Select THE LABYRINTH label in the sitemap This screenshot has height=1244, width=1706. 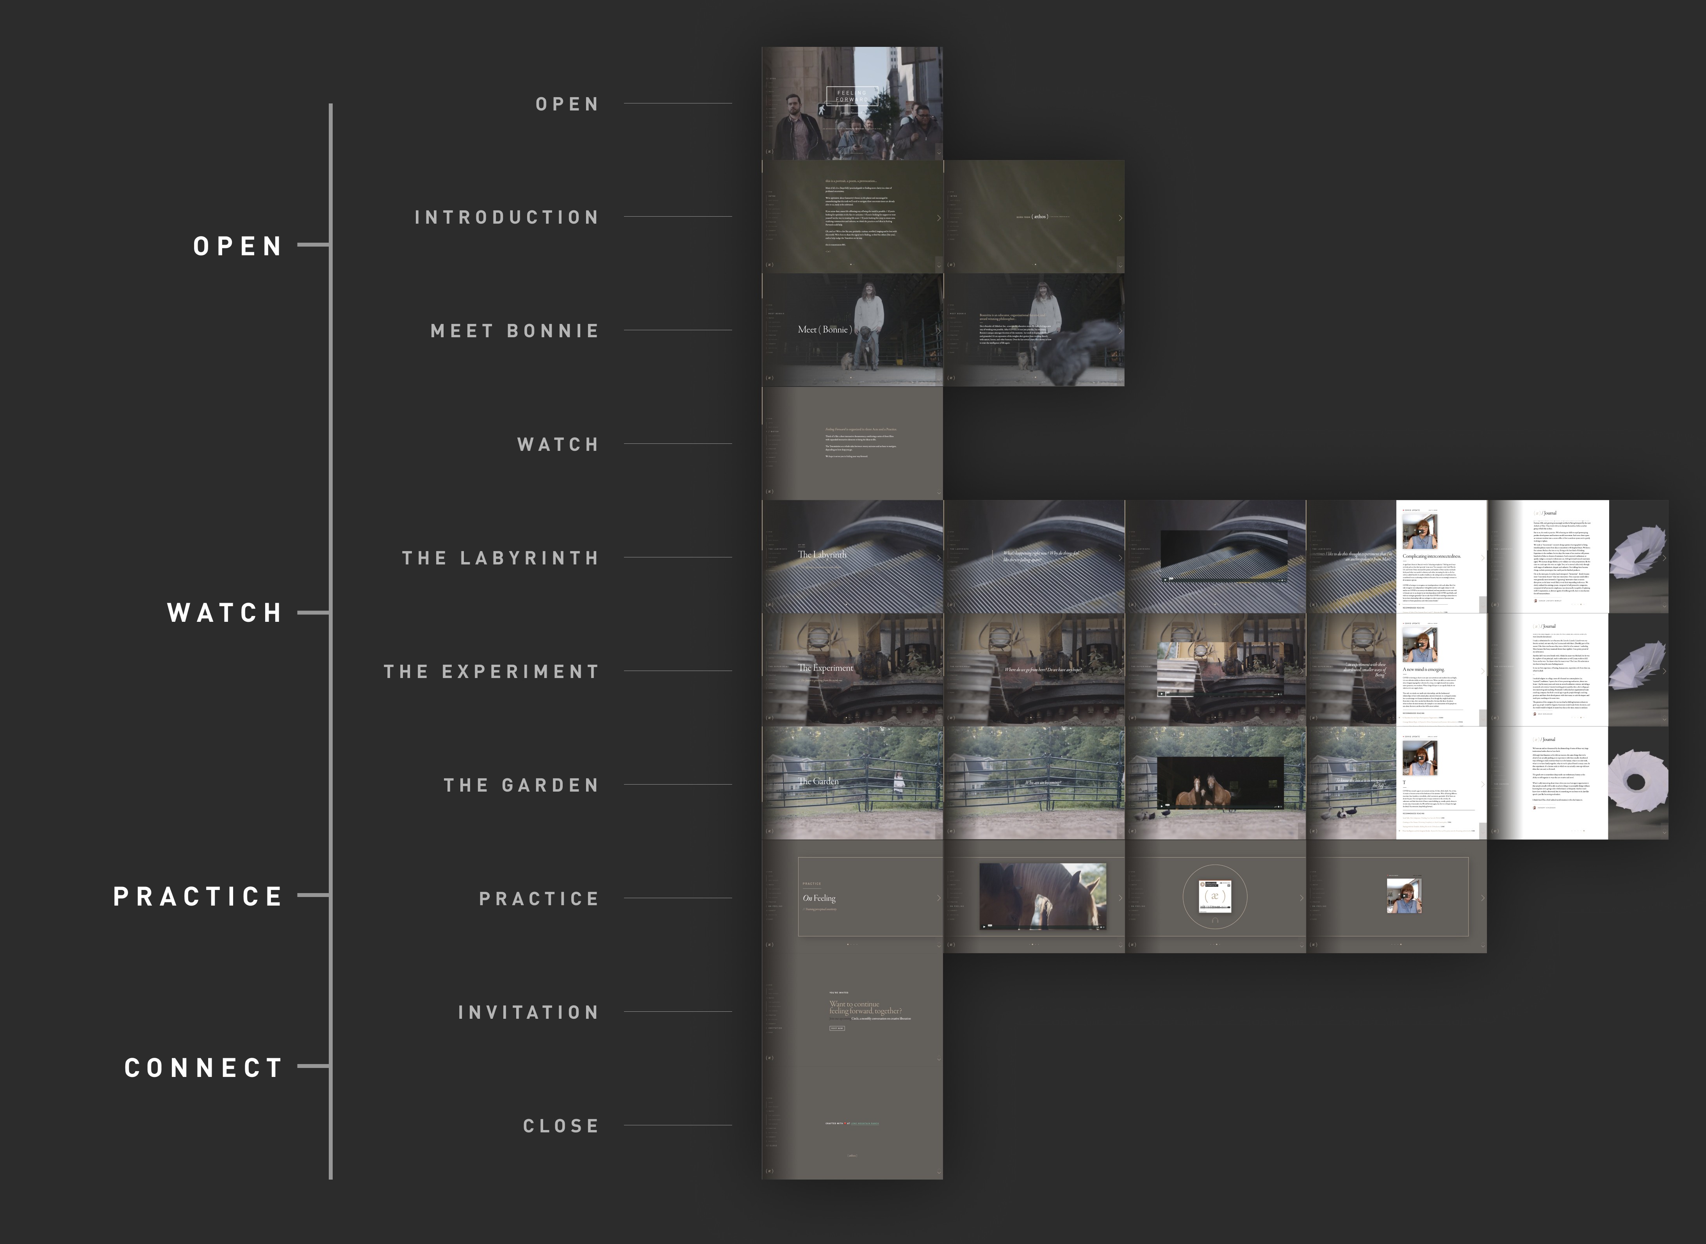point(500,558)
